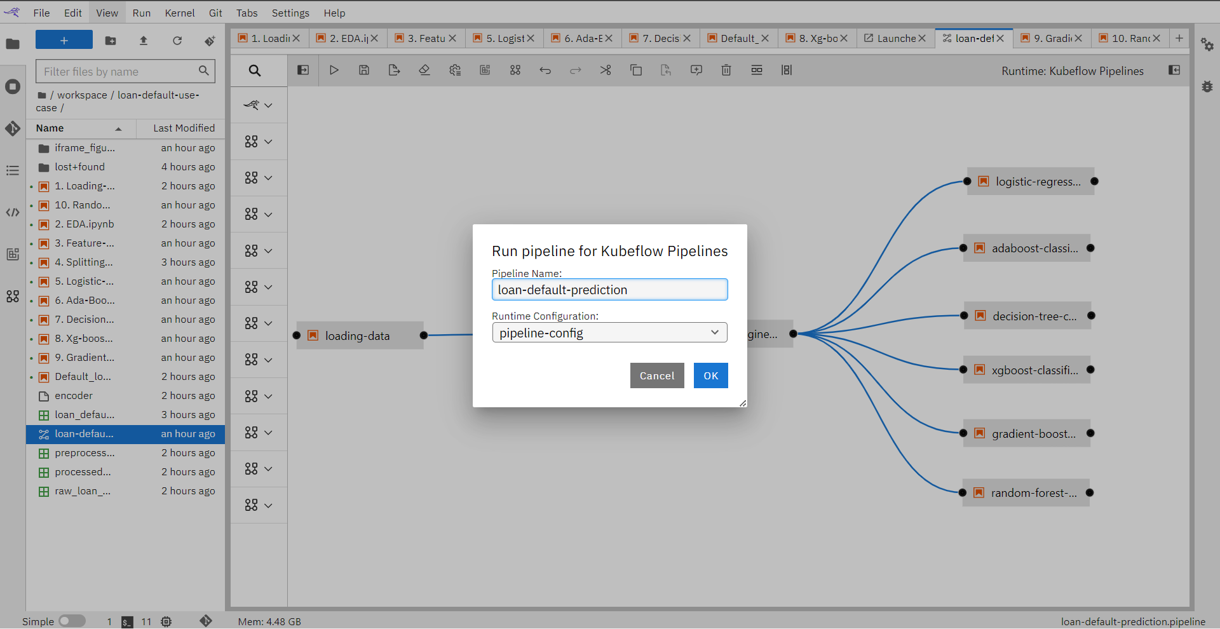Image resolution: width=1220 pixels, height=629 pixels.
Task: Click the Arrange Horizontally icon
Action: (757, 71)
